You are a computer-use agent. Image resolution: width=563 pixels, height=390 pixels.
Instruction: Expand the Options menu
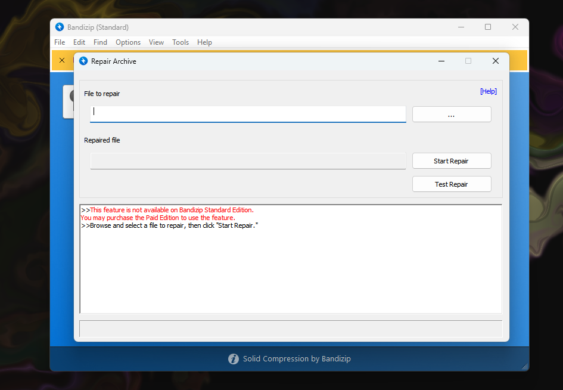(x=128, y=42)
